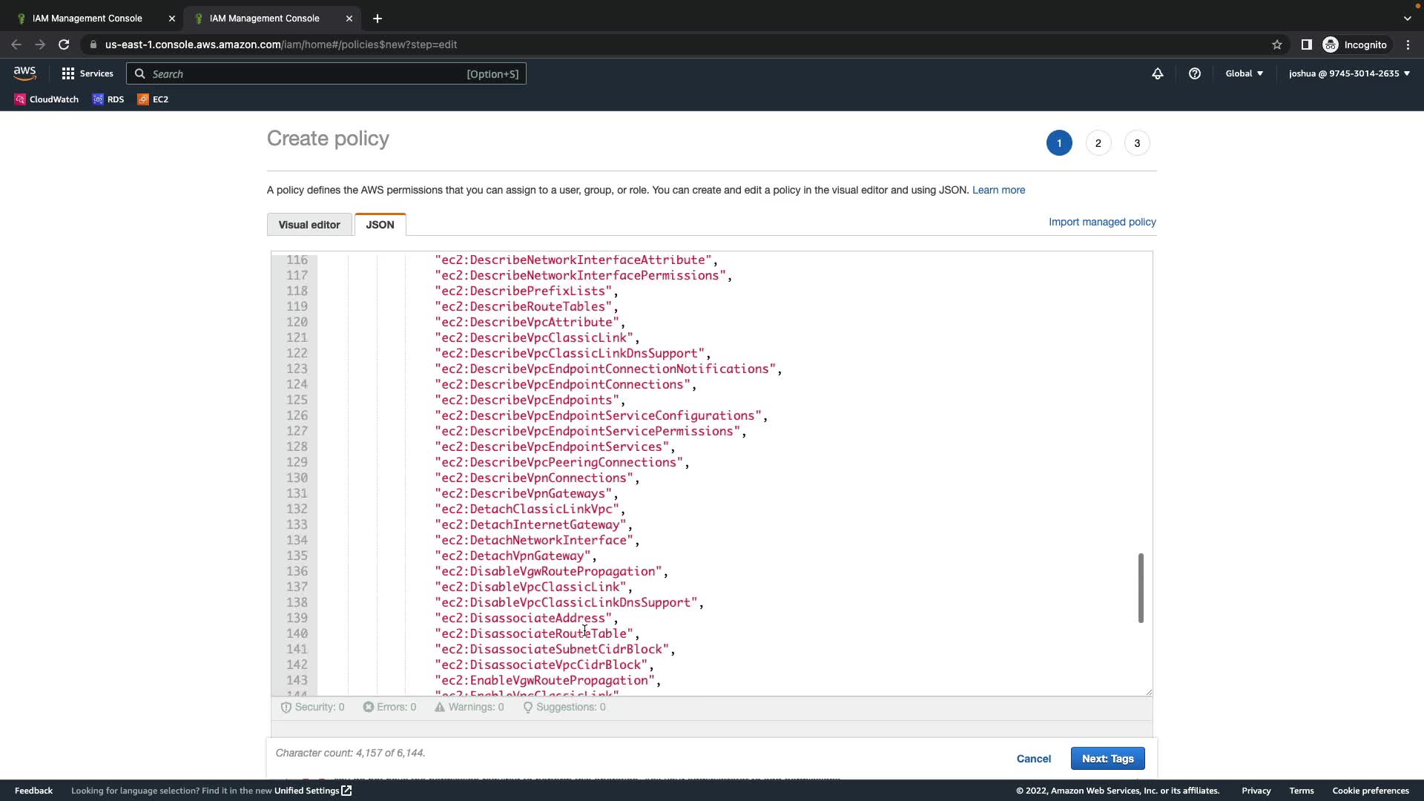This screenshot has height=801, width=1424.
Task: Expand joshua account menu dropdown
Action: [x=1349, y=73]
